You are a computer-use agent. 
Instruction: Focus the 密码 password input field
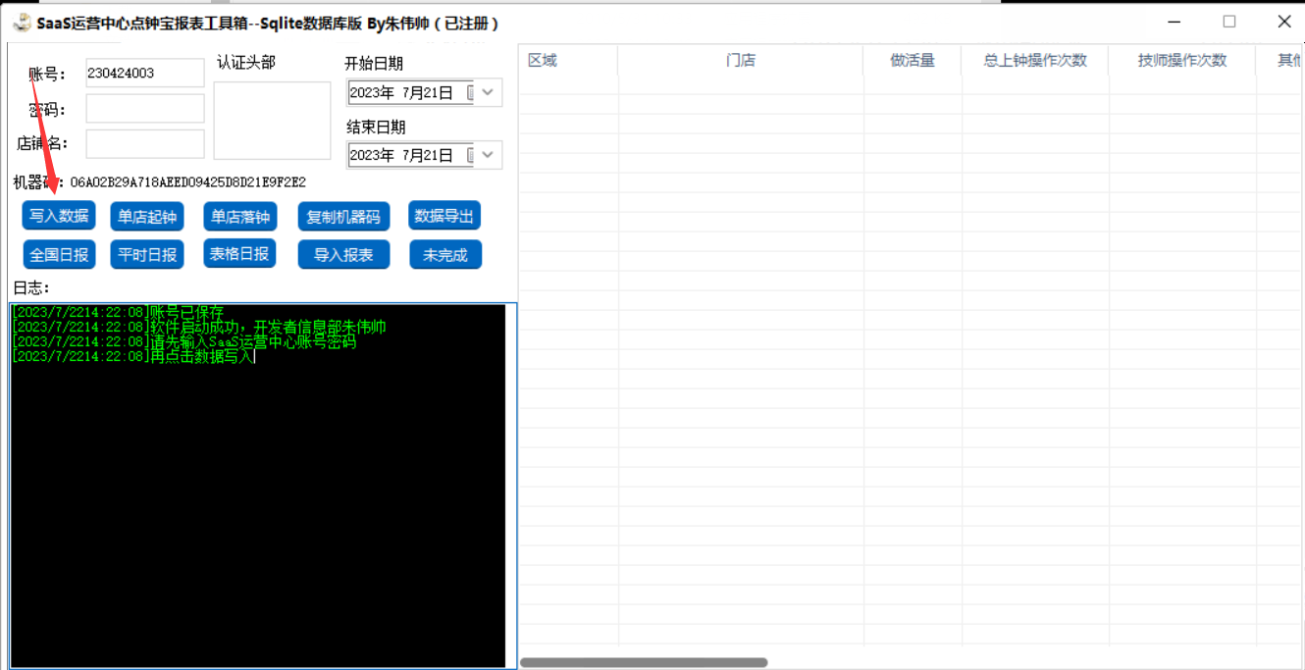tap(145, 108)
